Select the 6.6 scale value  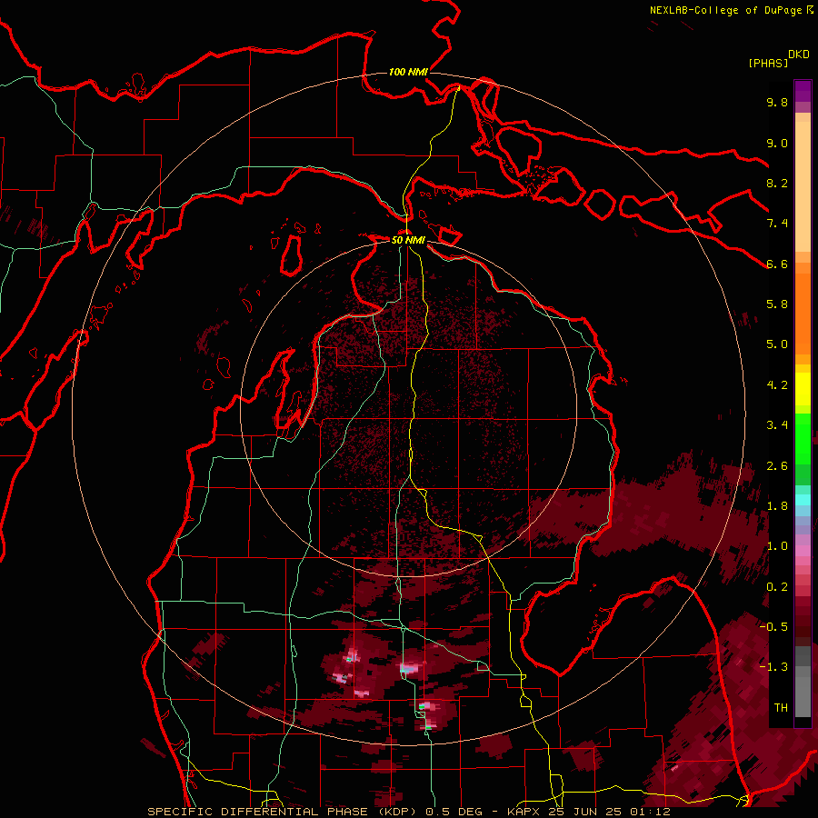coord(777,264)
